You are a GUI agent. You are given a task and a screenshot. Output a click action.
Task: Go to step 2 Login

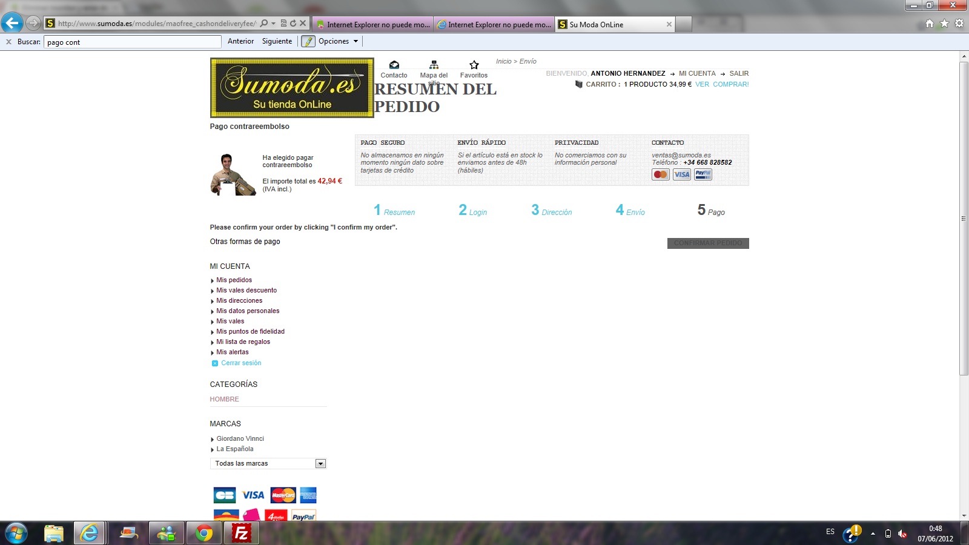[473, 210]
